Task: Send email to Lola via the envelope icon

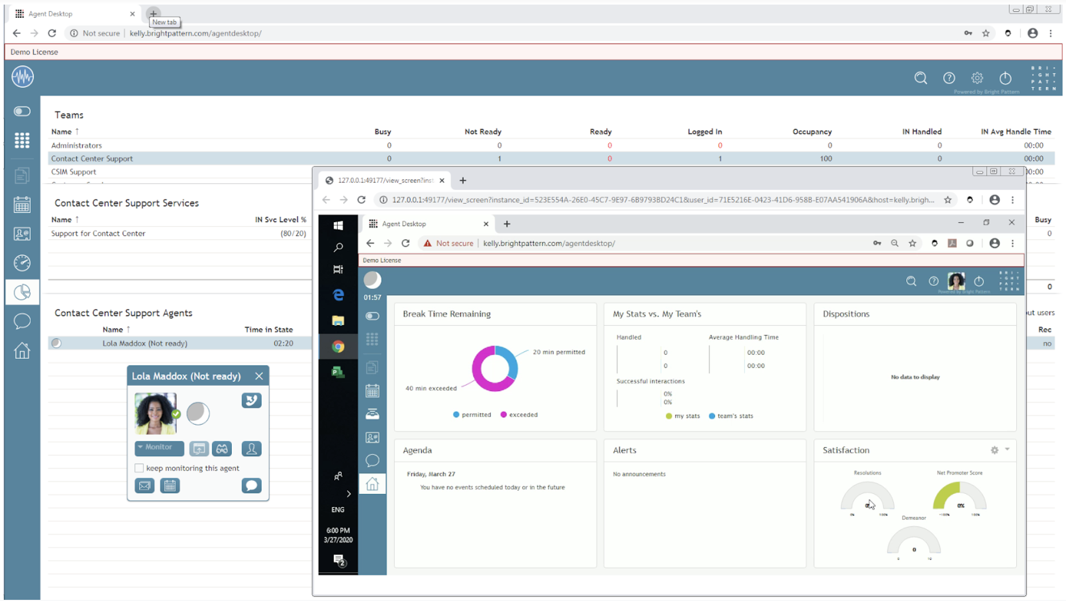Action: pos(145,486)
